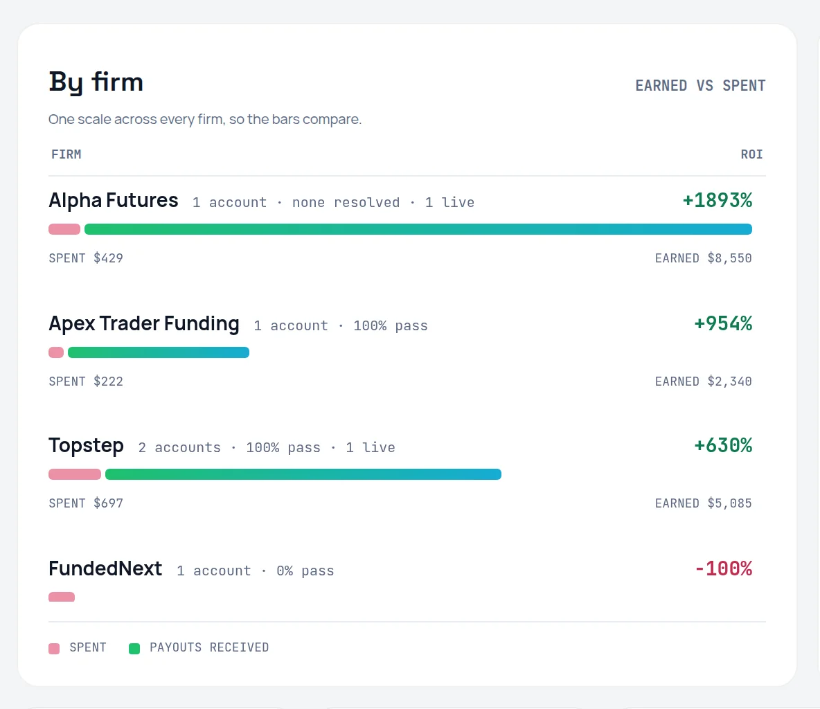Screen dimensions: 820x709
Task: Click the -100% ROI value
Action: [723, 568]
